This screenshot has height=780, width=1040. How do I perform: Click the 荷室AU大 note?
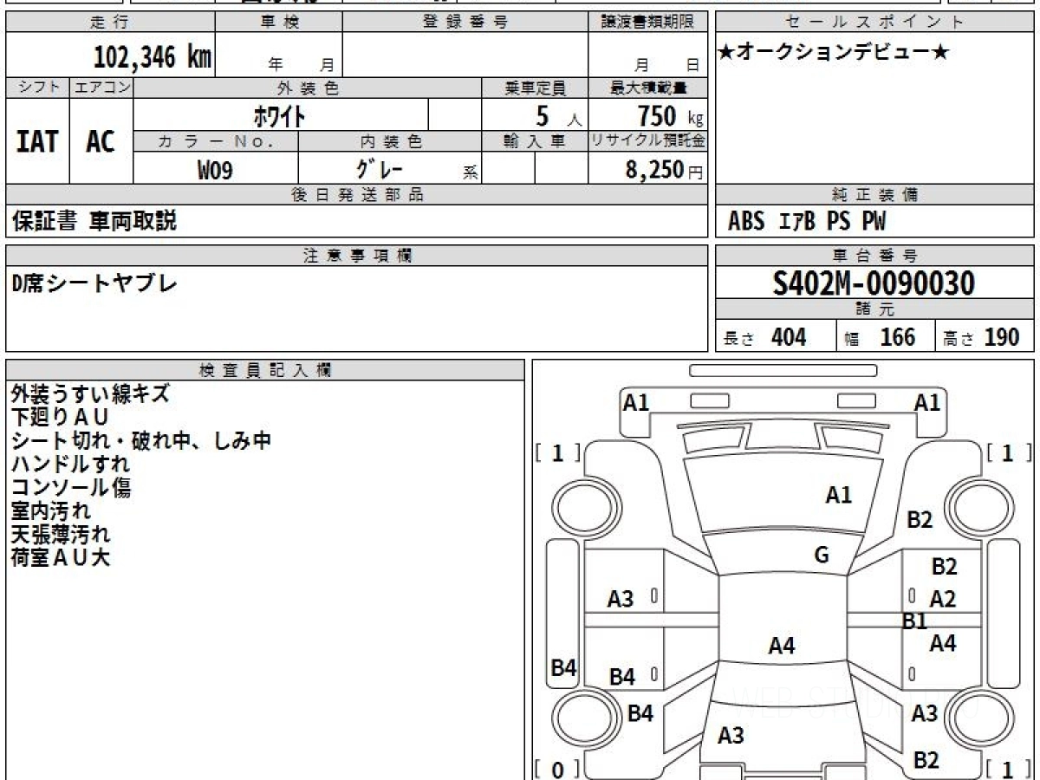61,558
